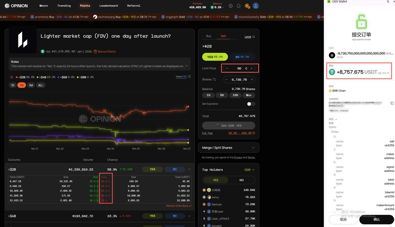Open the Trending nav item
The width and height of the screenshot is (395, 227).
(64, 6)
